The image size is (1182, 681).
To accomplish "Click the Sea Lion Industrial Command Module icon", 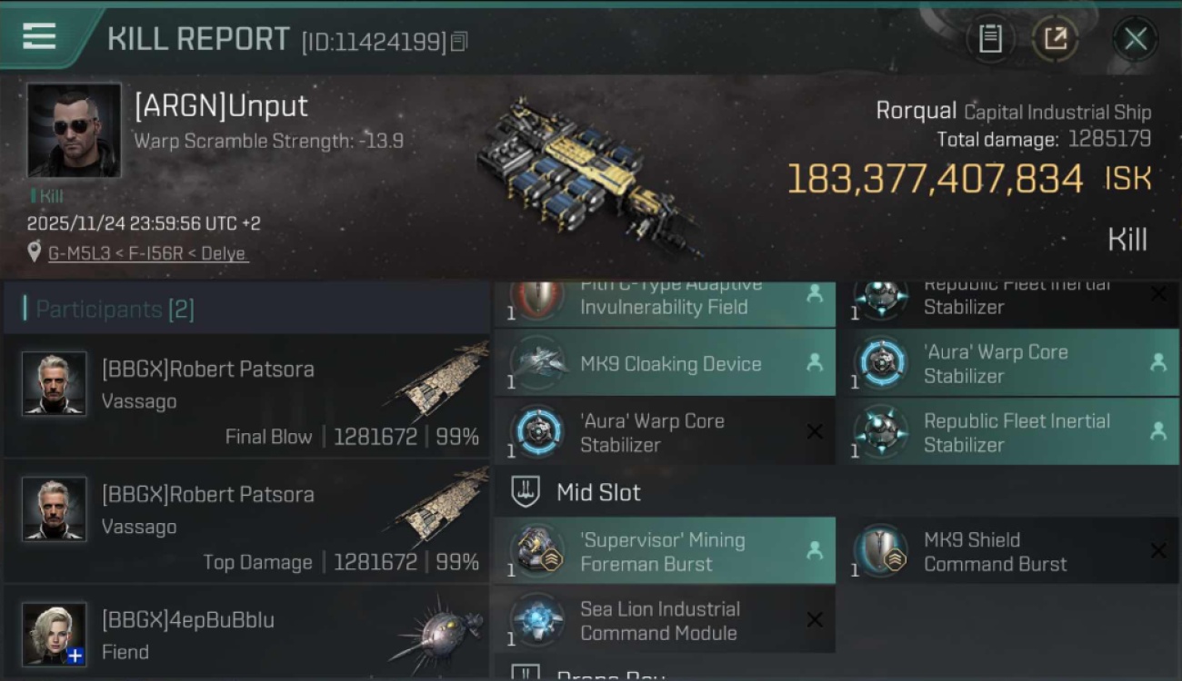I will (537, 620).
